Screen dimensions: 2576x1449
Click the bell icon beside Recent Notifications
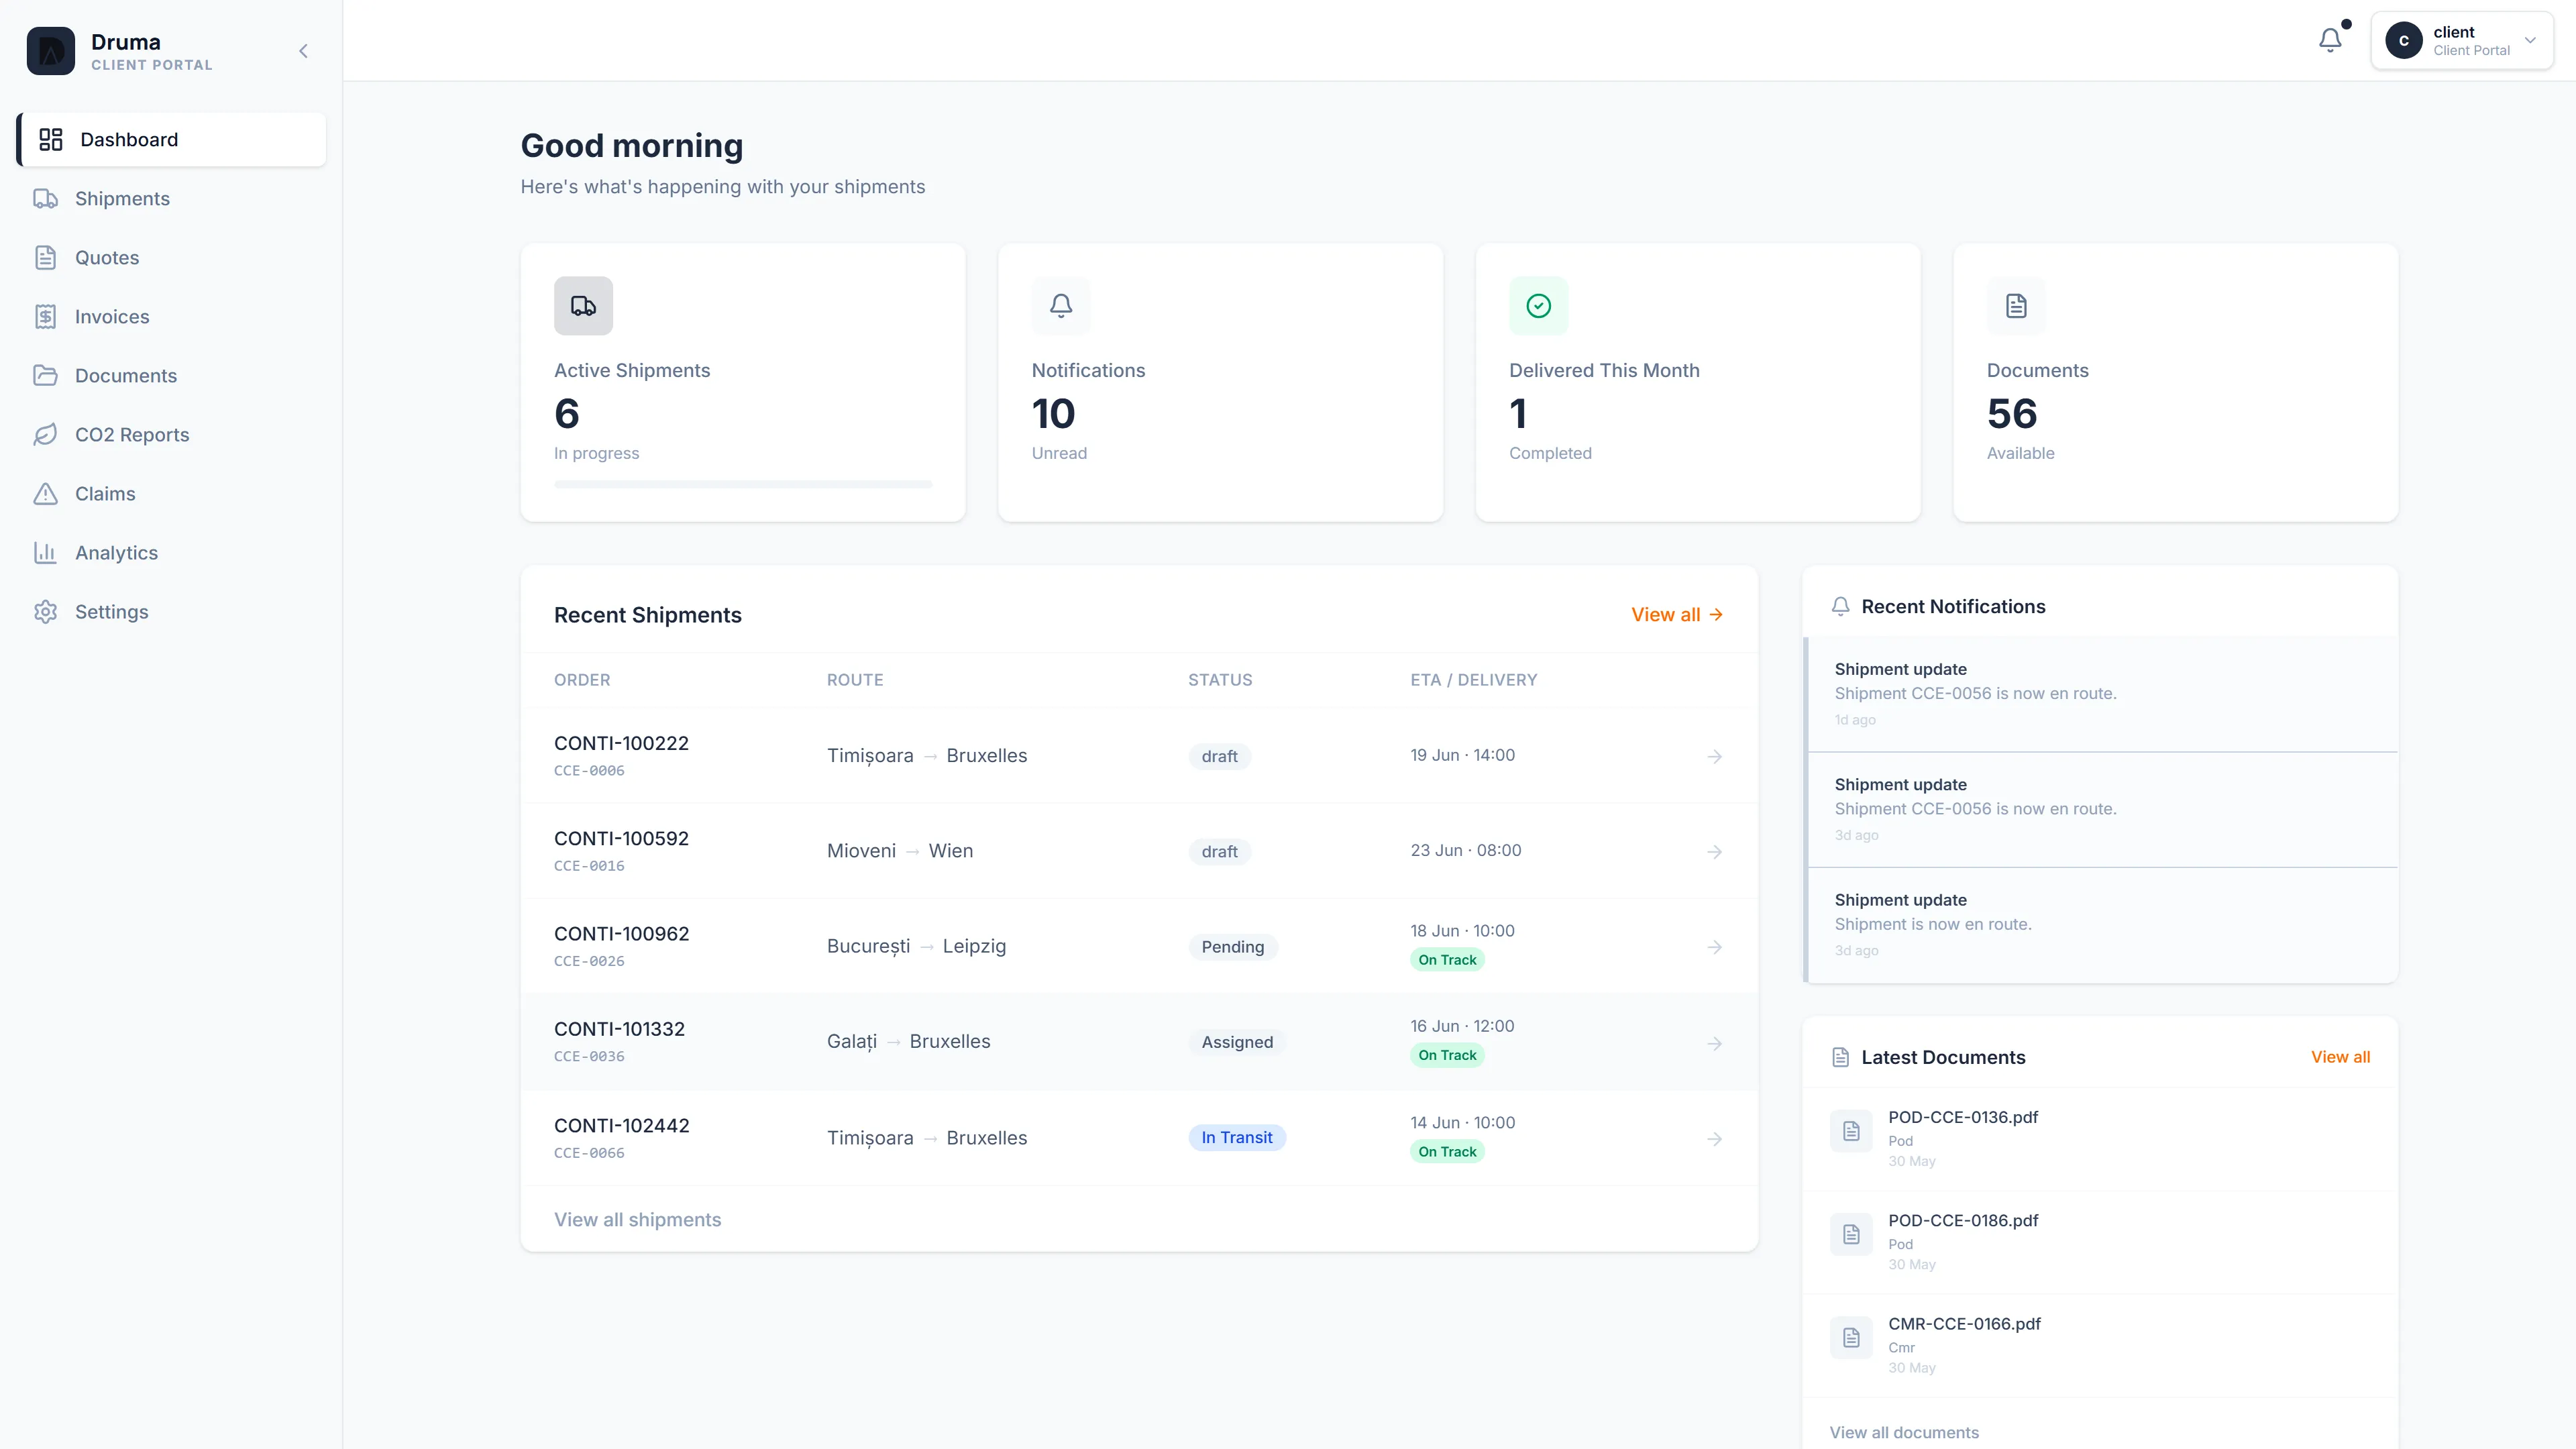click(x=1840, y=606)
